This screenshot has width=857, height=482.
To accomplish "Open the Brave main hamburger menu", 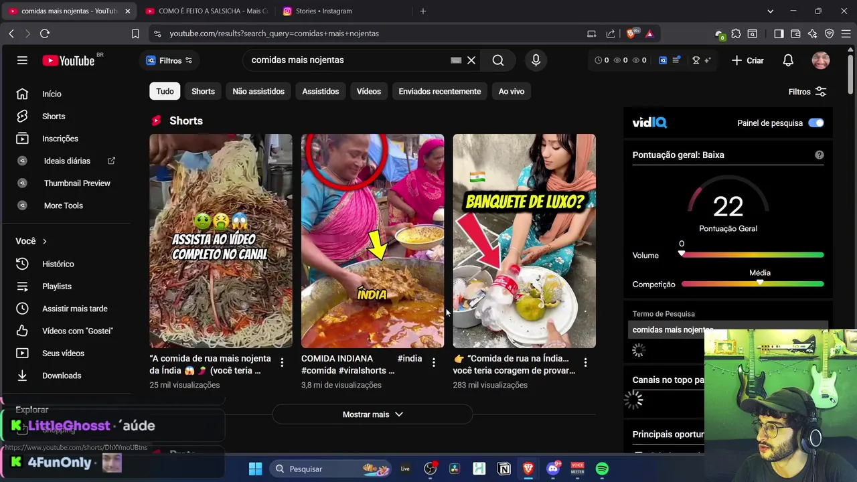I will (x=846, y=33).
